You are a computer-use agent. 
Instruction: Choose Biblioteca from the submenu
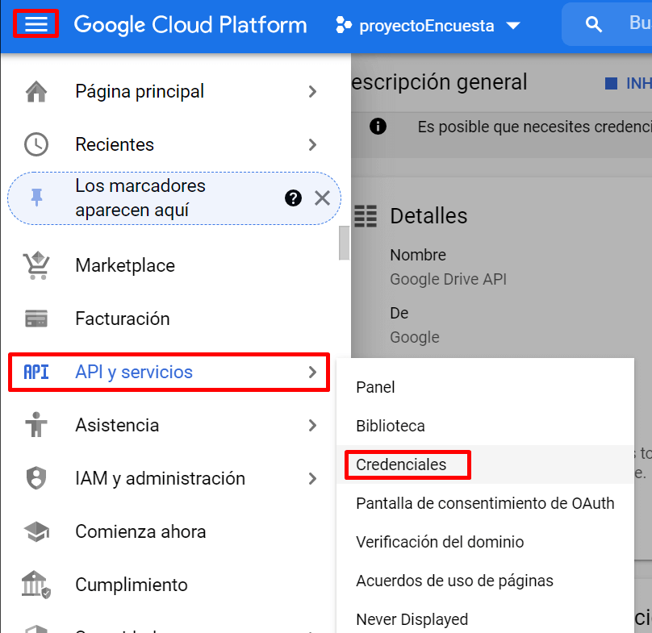click(x=485, y=426)
